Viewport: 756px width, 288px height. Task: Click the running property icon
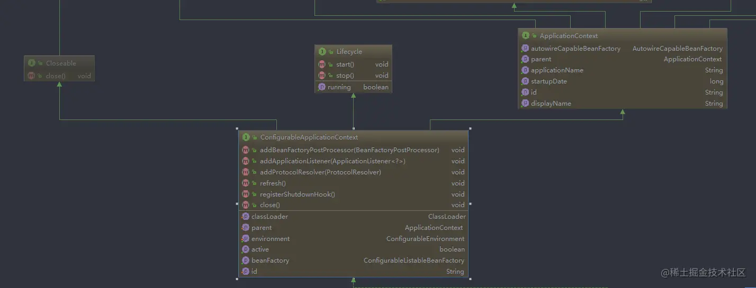pos(322,87)
